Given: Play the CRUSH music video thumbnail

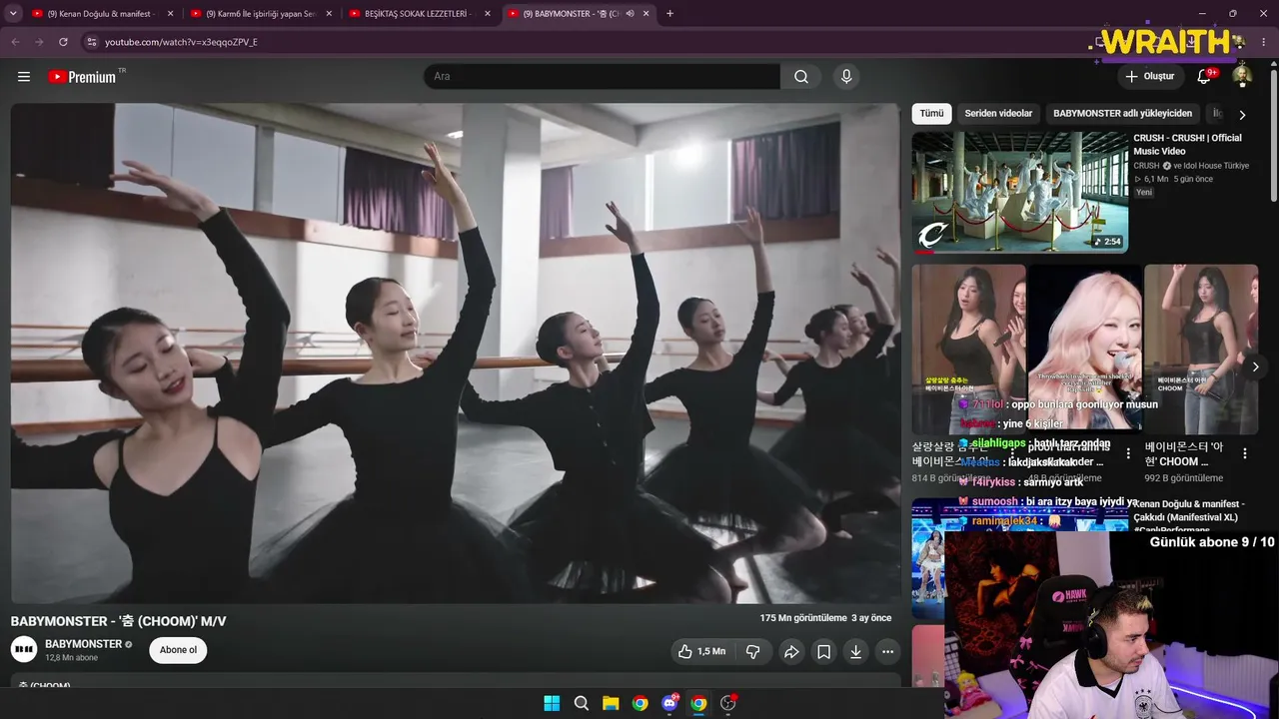Looking at the screenshot, I should 1019,193.
